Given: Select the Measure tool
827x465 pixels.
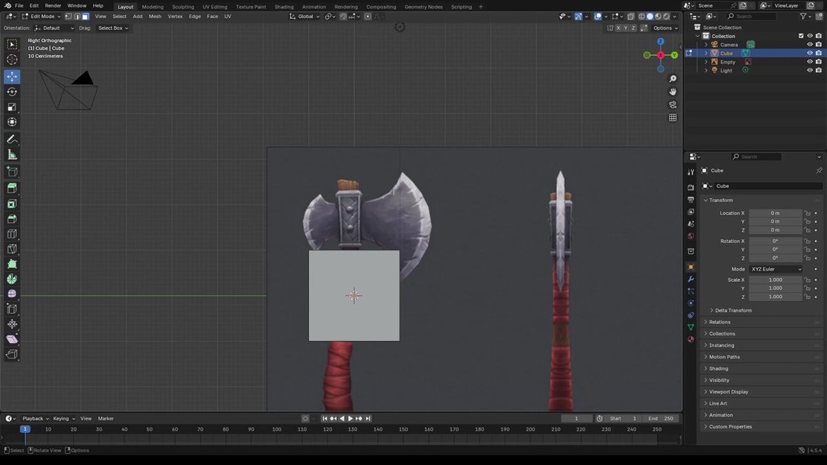Looking at the screenshot, I should click(x=12, y=154).
